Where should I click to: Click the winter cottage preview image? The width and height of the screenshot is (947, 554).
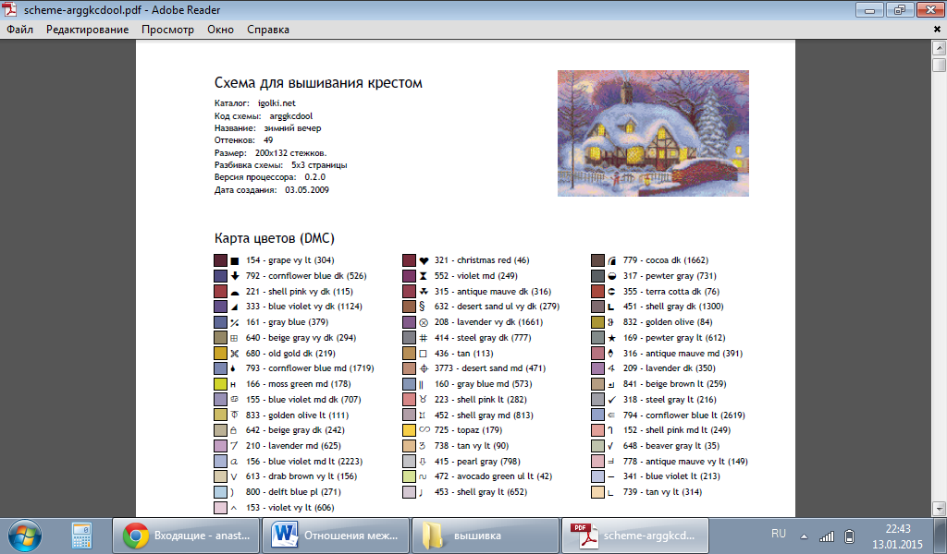coord(653,133)
